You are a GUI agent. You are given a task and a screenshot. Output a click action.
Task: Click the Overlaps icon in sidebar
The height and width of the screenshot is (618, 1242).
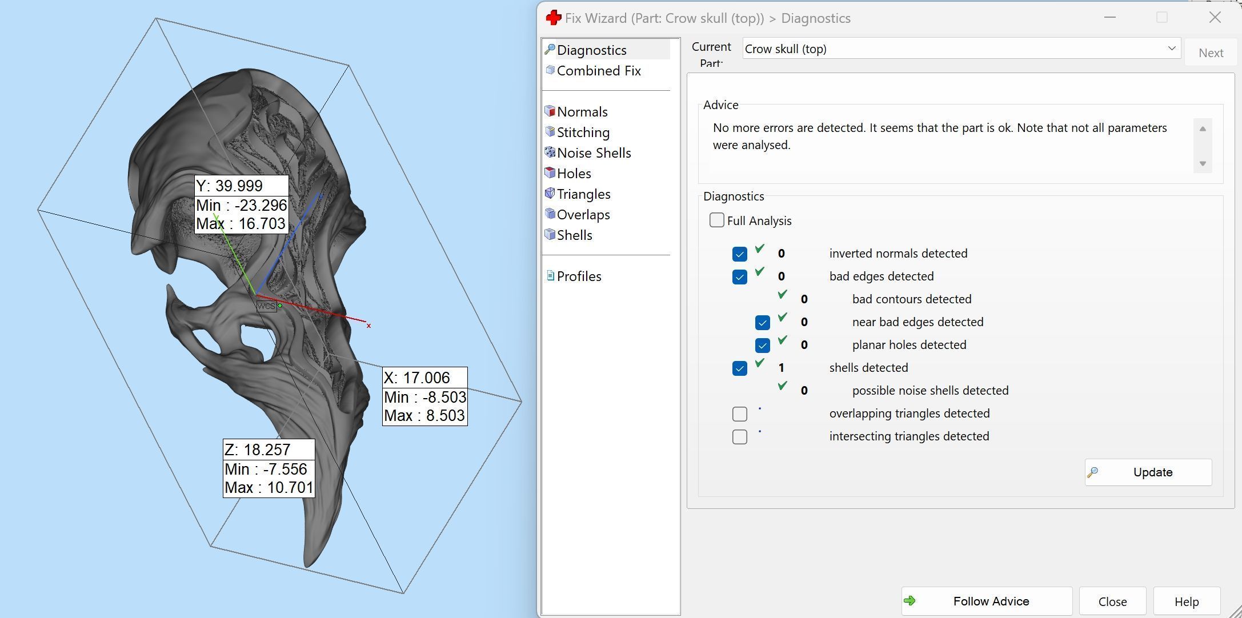tap(550, 214)
